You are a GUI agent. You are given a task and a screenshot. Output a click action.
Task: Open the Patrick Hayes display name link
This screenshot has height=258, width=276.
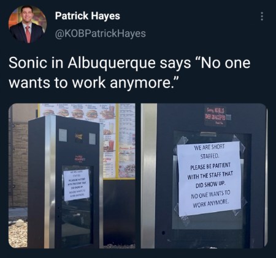[x=88, y=16]
